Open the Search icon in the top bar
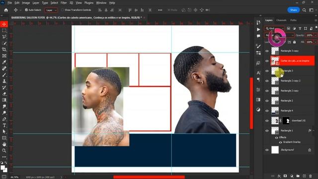The width and height of the screenshot is (318, 179). click(304, 10)
